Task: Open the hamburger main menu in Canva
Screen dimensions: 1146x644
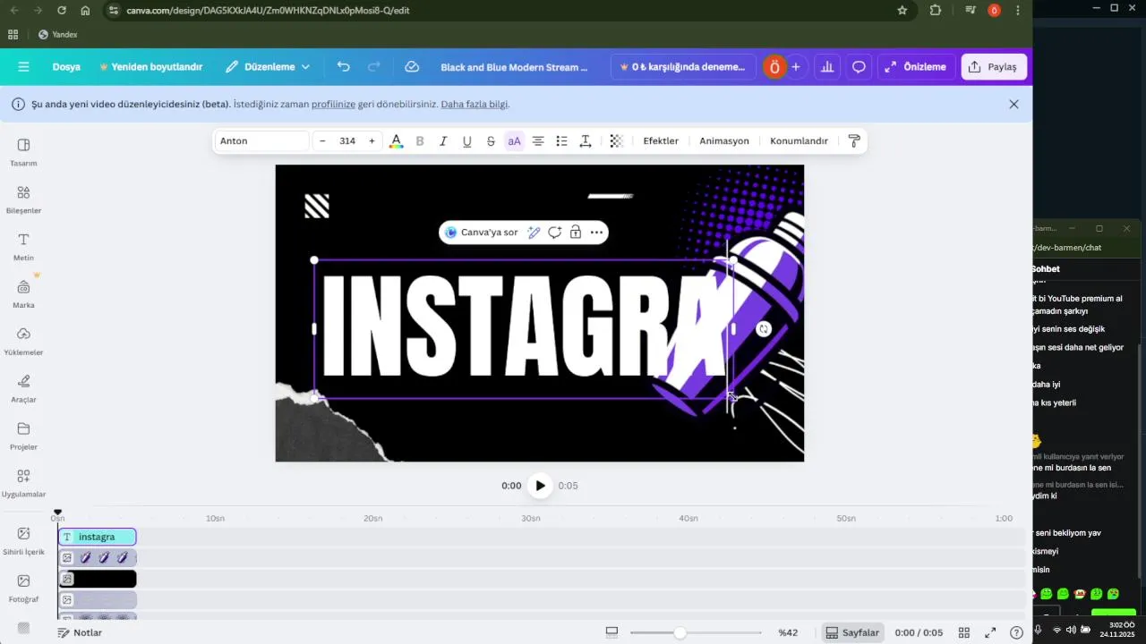Action: point(23,67)
